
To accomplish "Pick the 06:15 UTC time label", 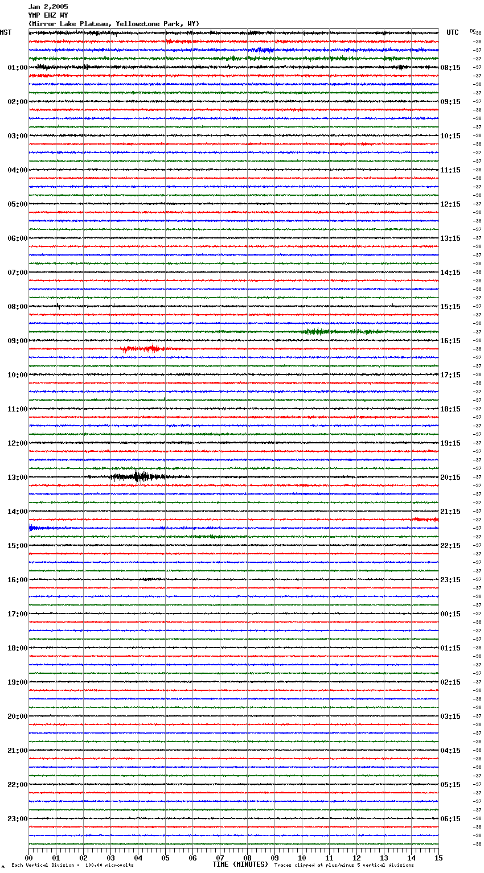I will click(450, 819).
